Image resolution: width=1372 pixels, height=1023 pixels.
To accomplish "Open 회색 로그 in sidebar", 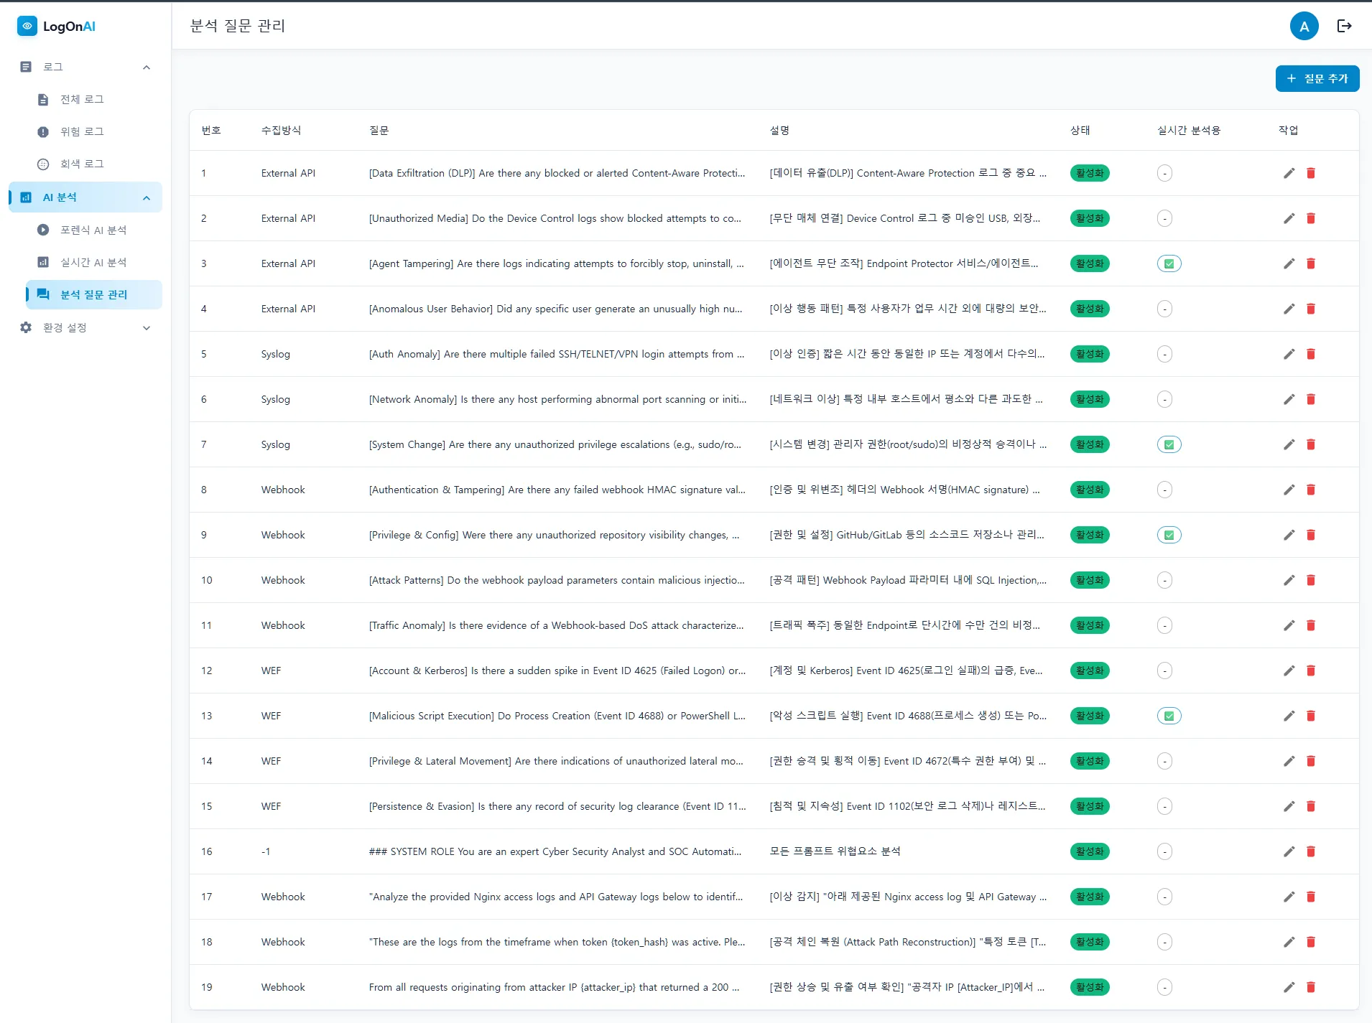I will (x=93, y=164).
